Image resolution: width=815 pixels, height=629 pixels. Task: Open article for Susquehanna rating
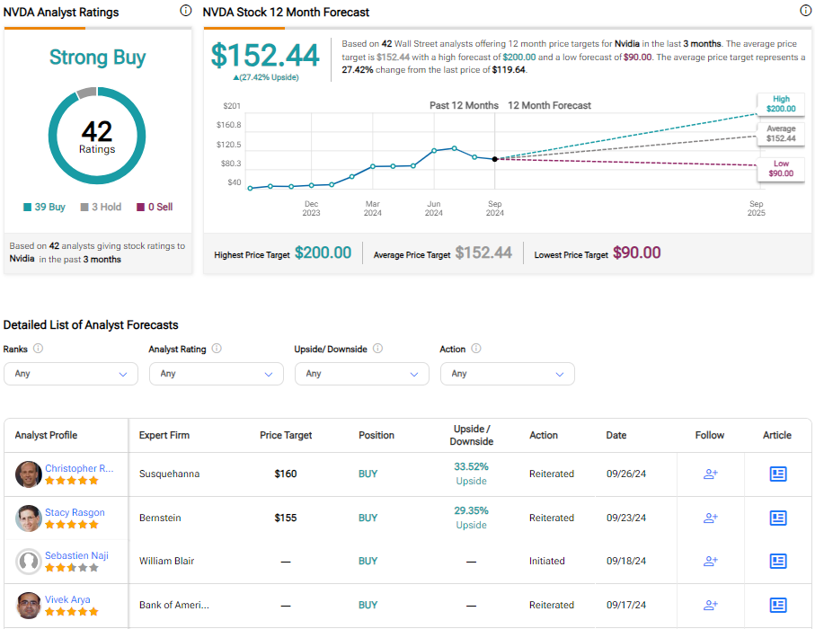point(778,474)
